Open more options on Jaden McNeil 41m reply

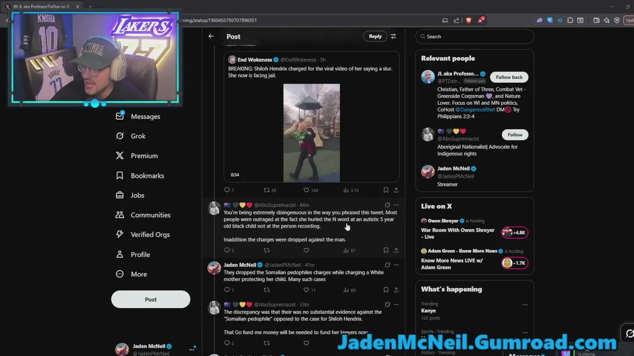(x=396, y=265)
